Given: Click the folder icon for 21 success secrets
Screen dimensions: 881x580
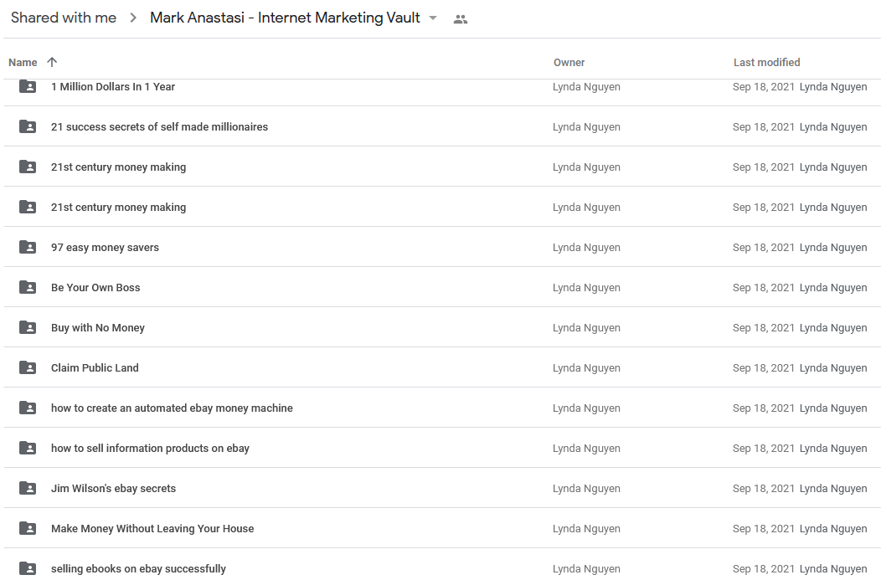Looking at the screenshot, I should 28,126.
